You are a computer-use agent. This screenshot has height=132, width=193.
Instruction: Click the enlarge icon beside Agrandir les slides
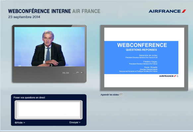pyautogui.click(x=121, y=94)
